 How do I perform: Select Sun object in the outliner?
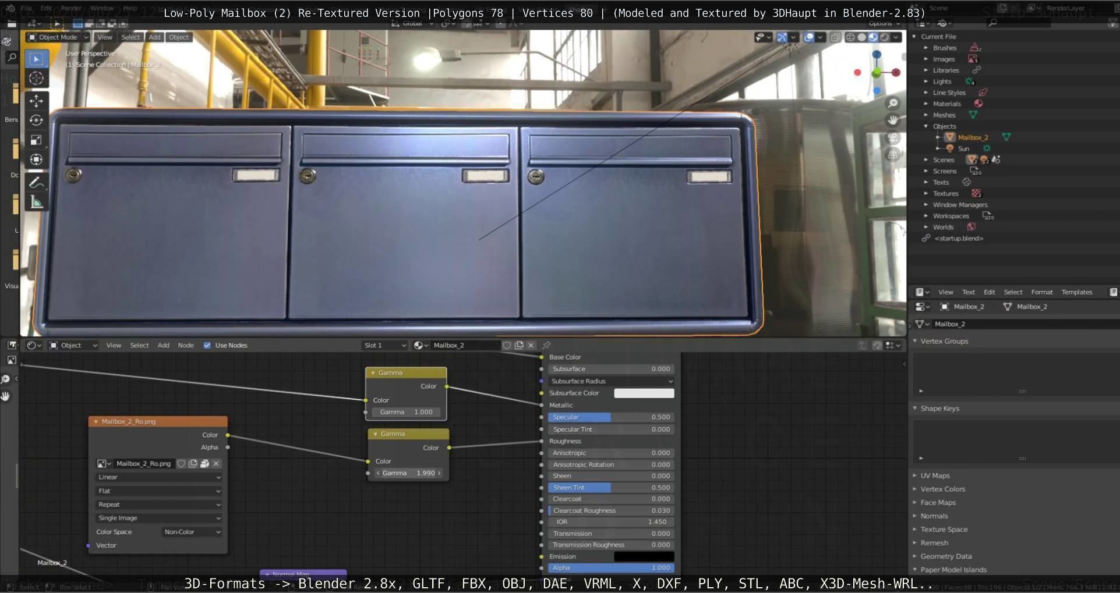pyautogui.click(x=963, y=148)
